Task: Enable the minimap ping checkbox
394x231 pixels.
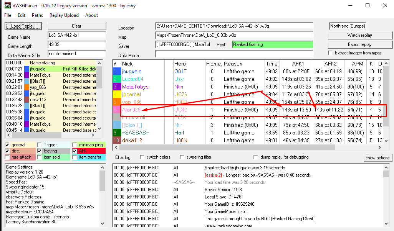Action: 74,145
